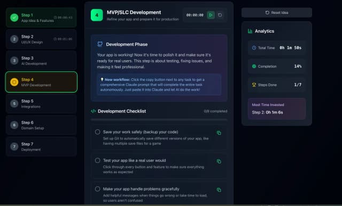Open Step 6 Domain Setup

coord(41,125)
